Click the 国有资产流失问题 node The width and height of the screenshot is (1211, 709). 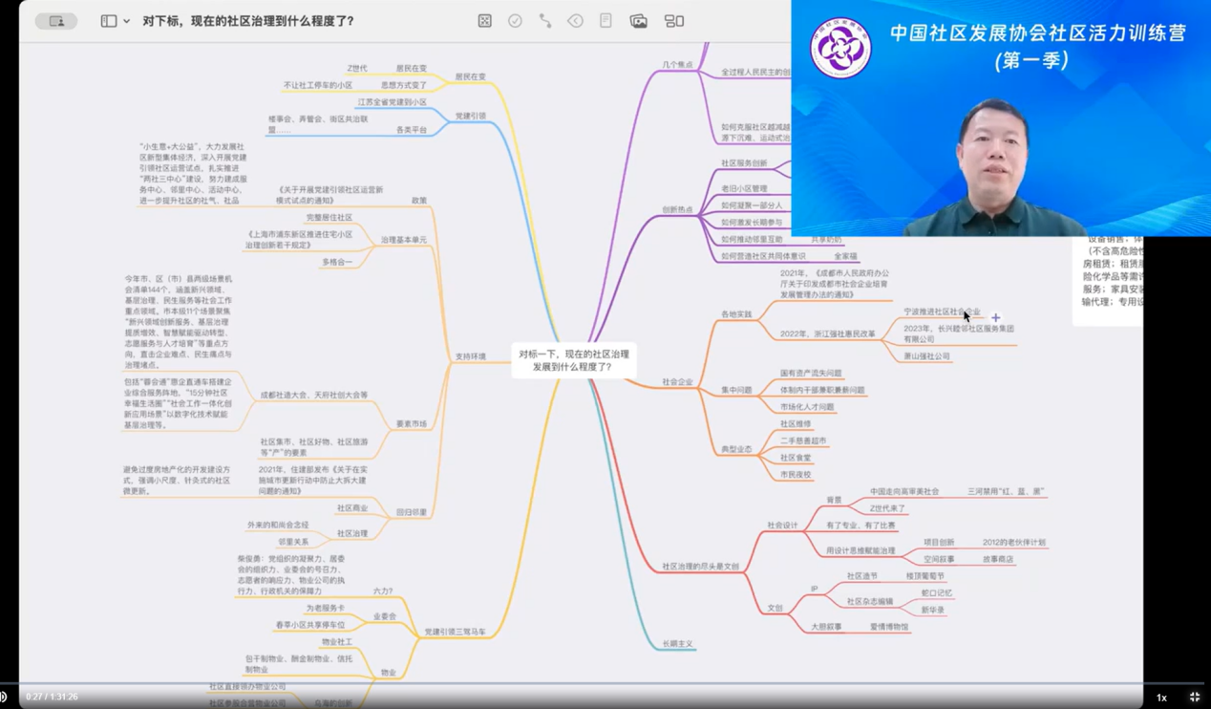click(x=811, y=374)
